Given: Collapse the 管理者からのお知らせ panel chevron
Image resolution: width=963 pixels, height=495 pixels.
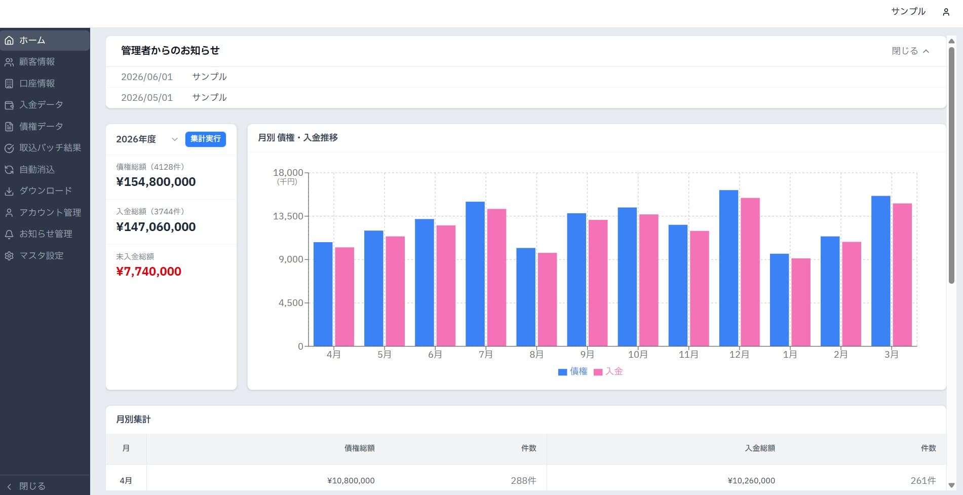Looking at the screenshot, I should pyautogui.click(x=926, y=51).
